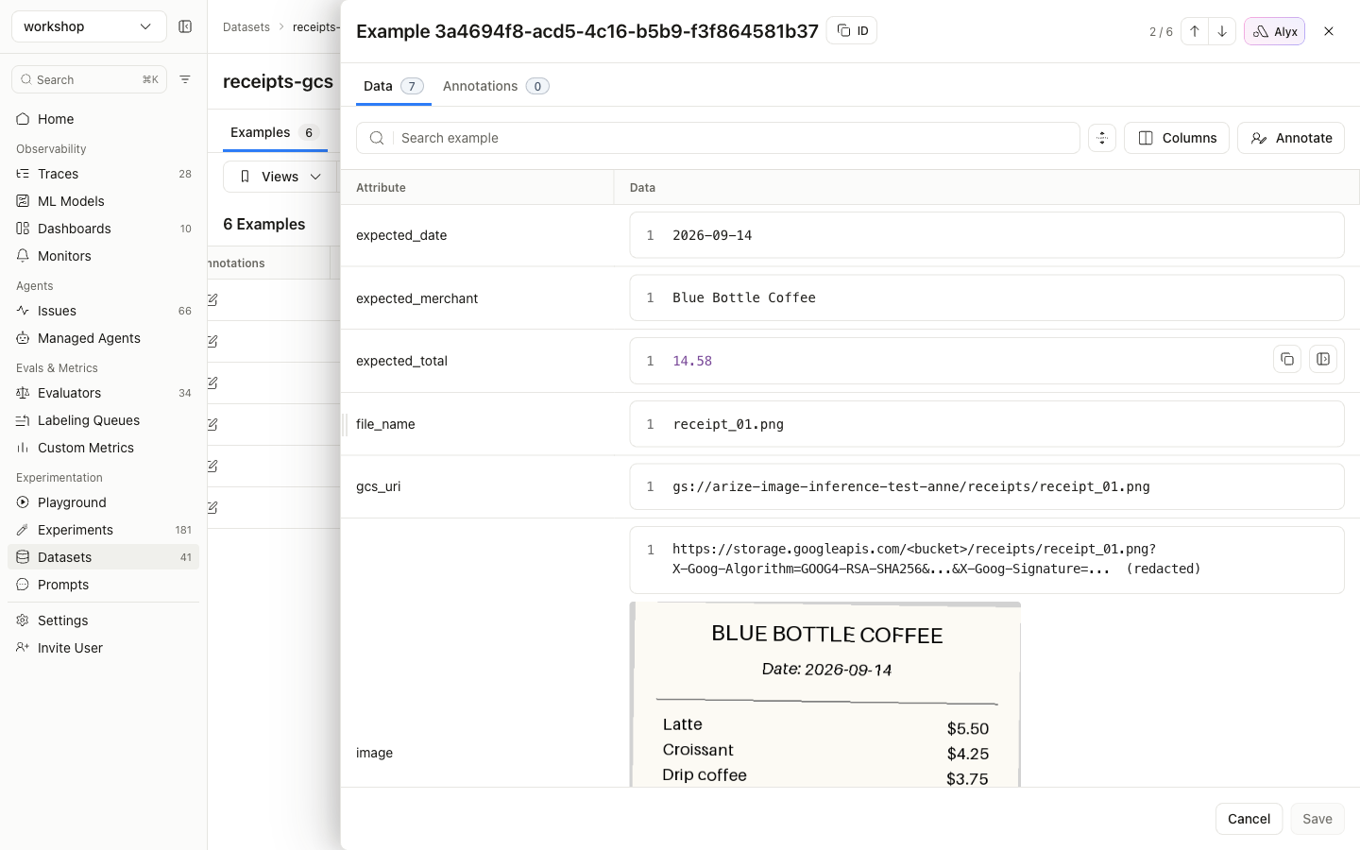The image size is (1360, 850).
Task: Select the Data tab
Action: pyautogui.click(x=393, y=86)
